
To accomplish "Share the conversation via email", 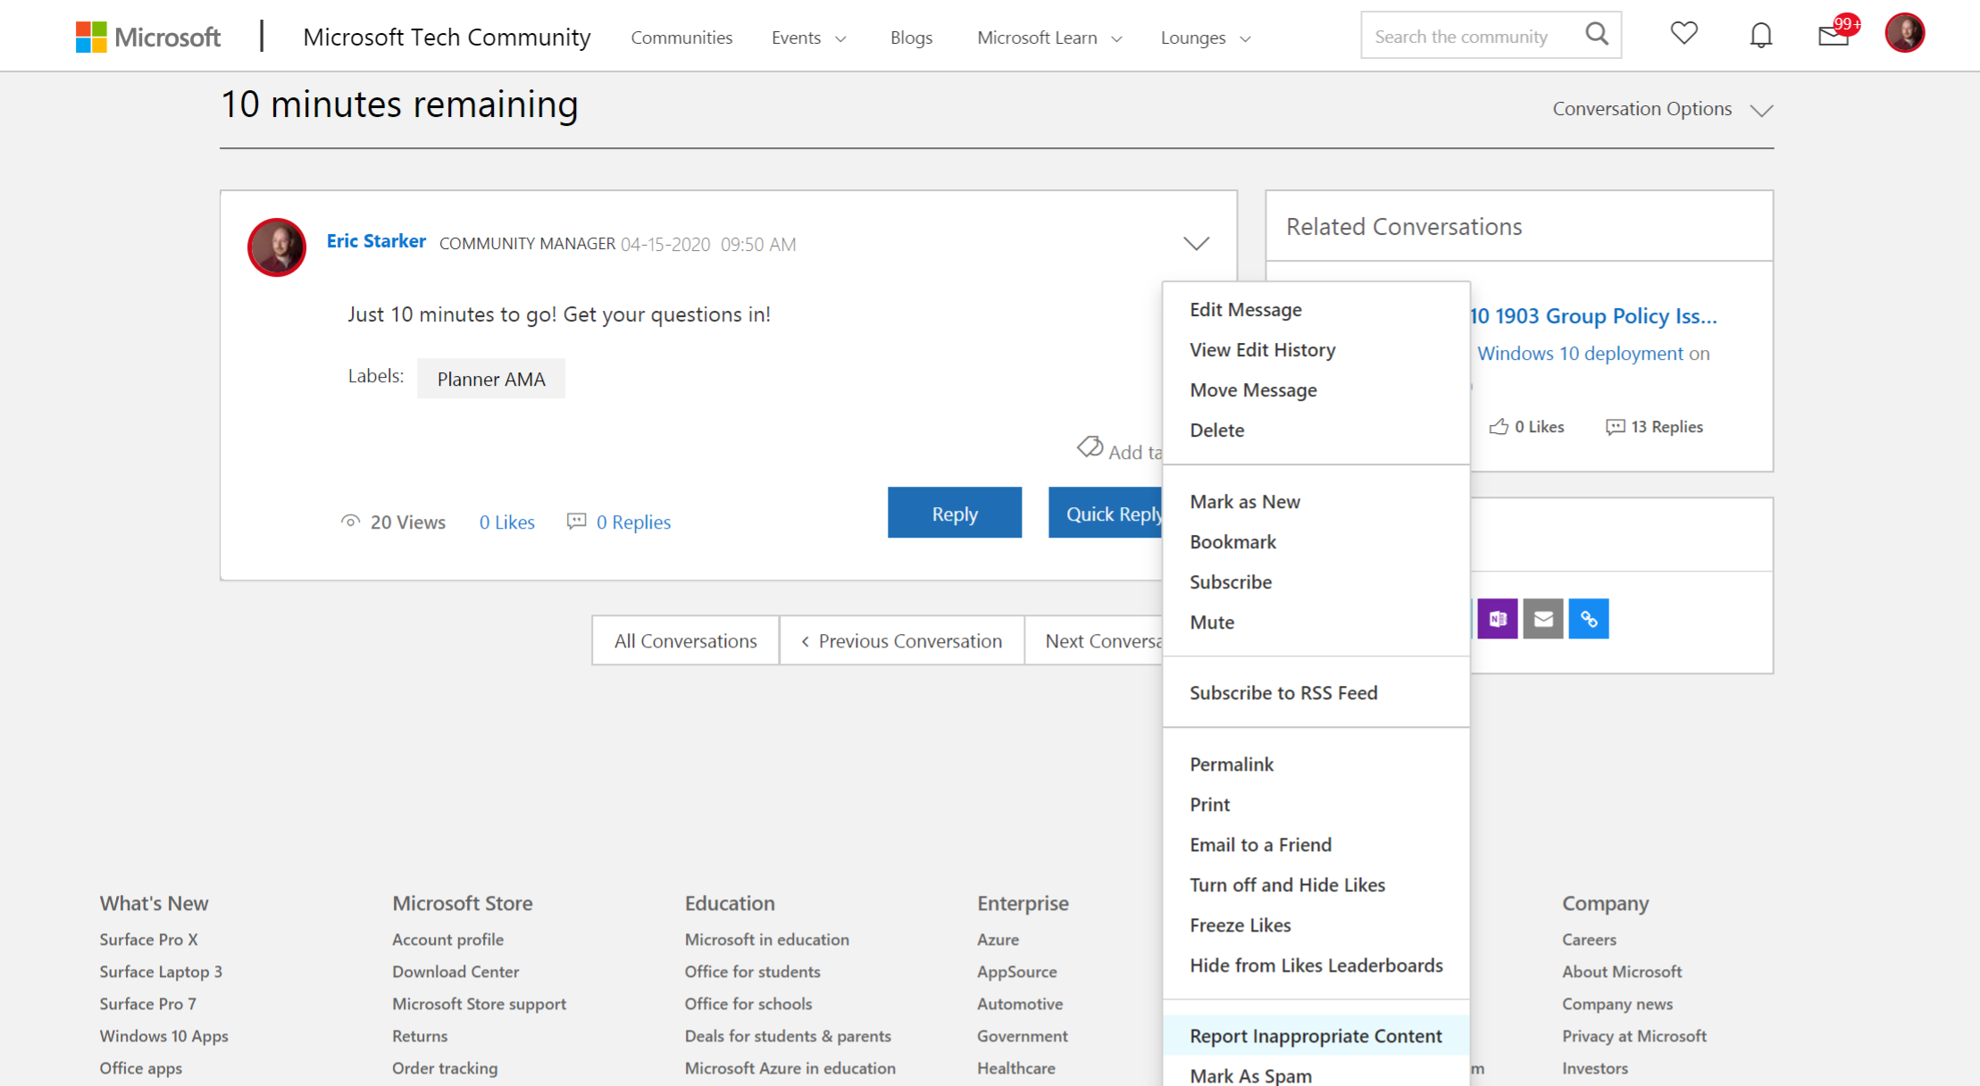I will [1542, 618].
